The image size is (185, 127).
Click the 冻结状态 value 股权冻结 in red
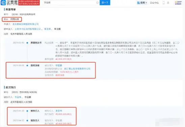[x=60, y=75]
